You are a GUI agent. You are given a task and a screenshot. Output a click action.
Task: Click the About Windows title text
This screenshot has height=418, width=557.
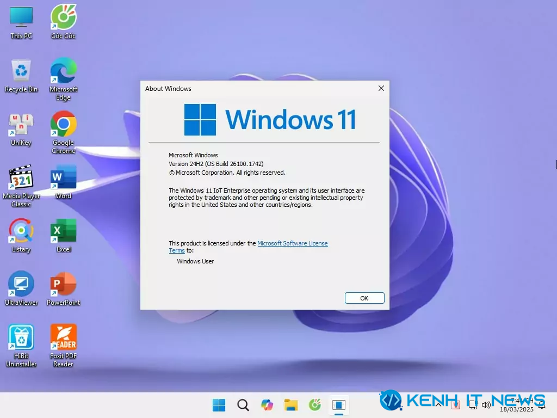point(168,89)
